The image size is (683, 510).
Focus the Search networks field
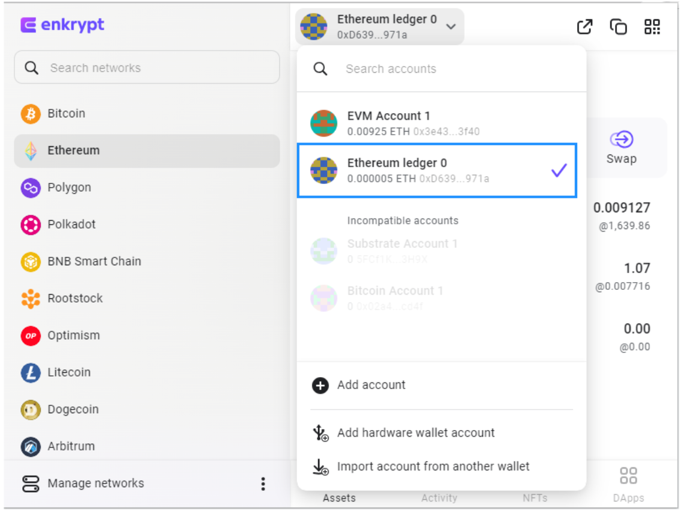coord(147,67)
